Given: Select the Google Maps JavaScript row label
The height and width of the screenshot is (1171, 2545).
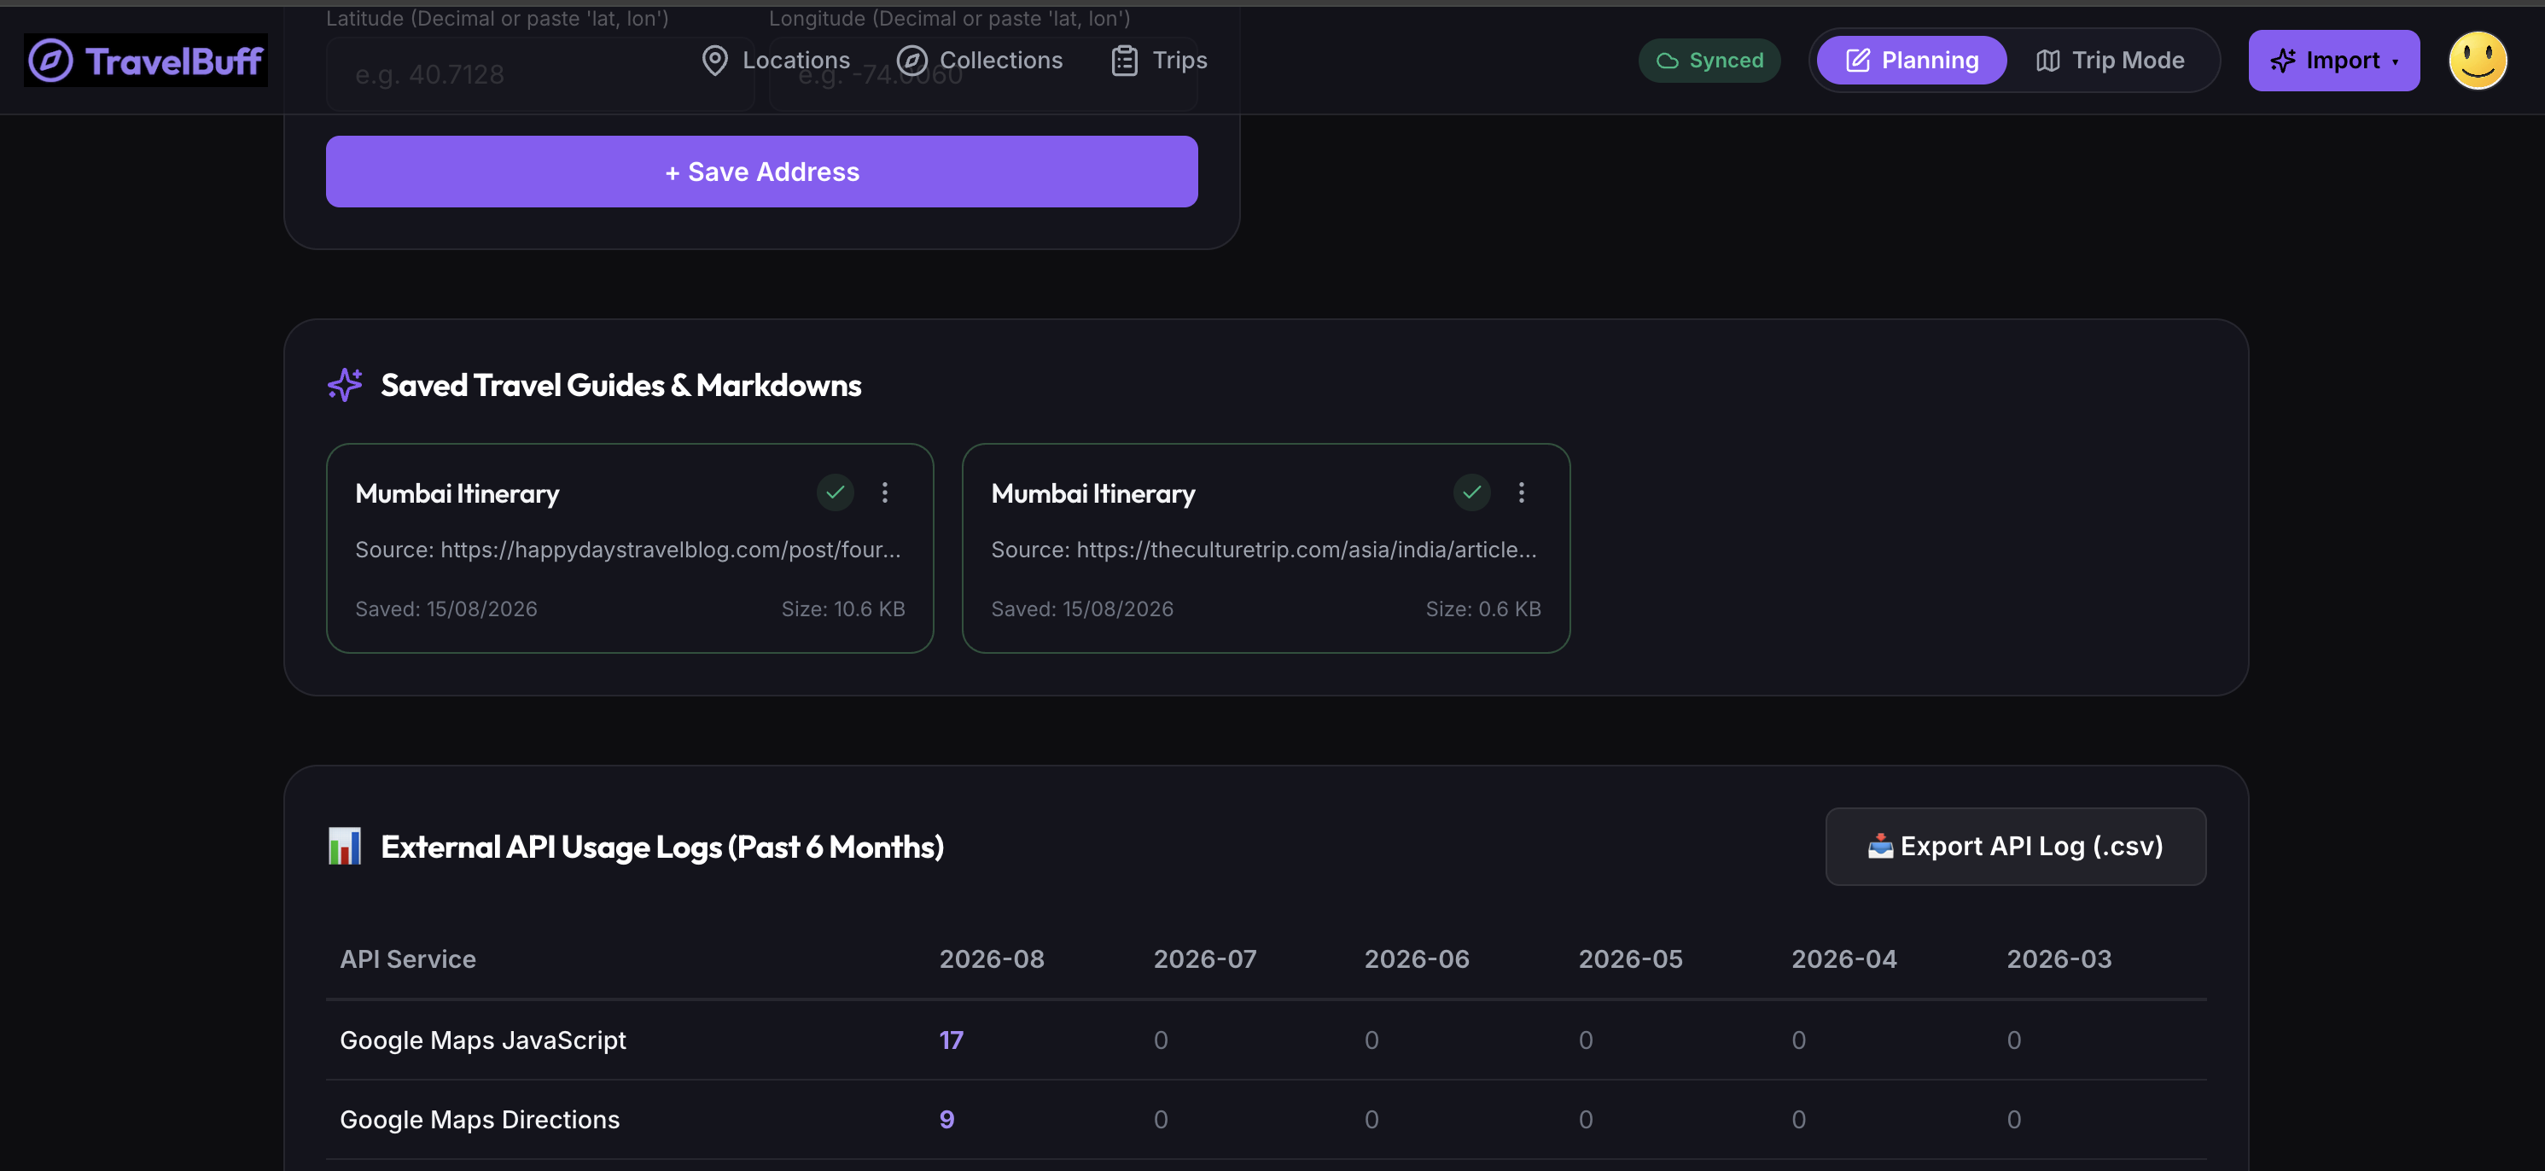Looking at the screenshot, I should click(x=483, y=1040).
